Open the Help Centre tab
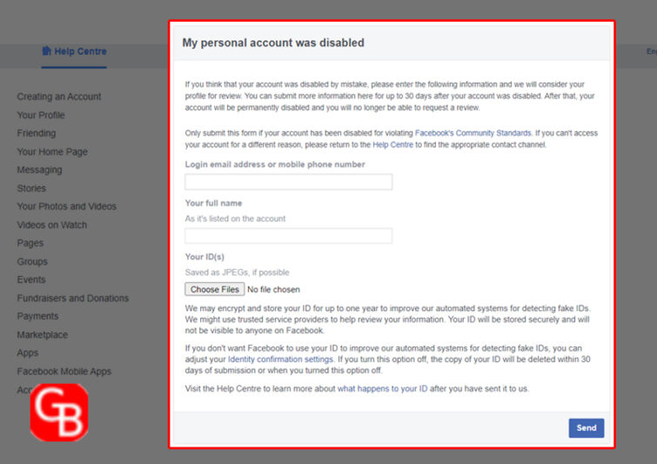 click(x=74, y=51)
